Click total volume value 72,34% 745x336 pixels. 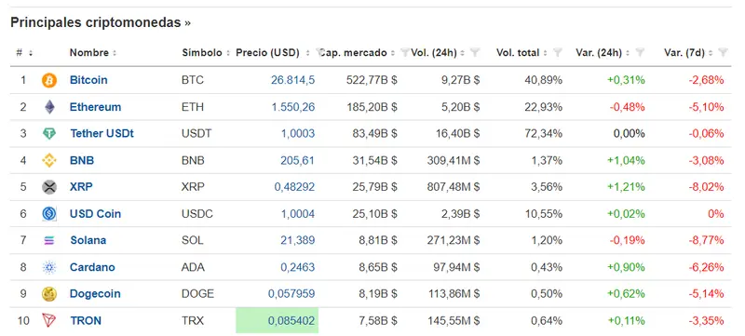click(x=544, y=134)
